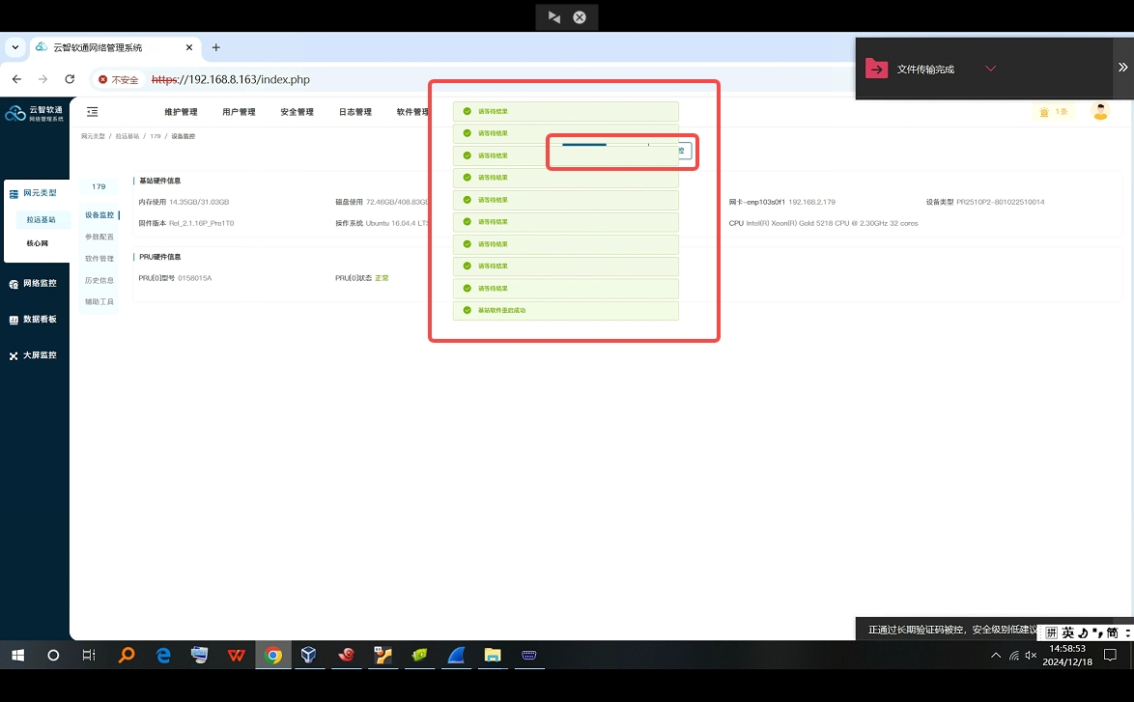The height and width of the screenshot is (702, 1134).
Task: Switch to the 参数配置 sub-menu tab
Action: [99, 238]
